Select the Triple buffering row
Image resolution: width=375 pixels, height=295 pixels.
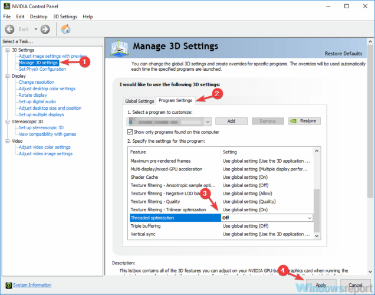tap(221, 226)
